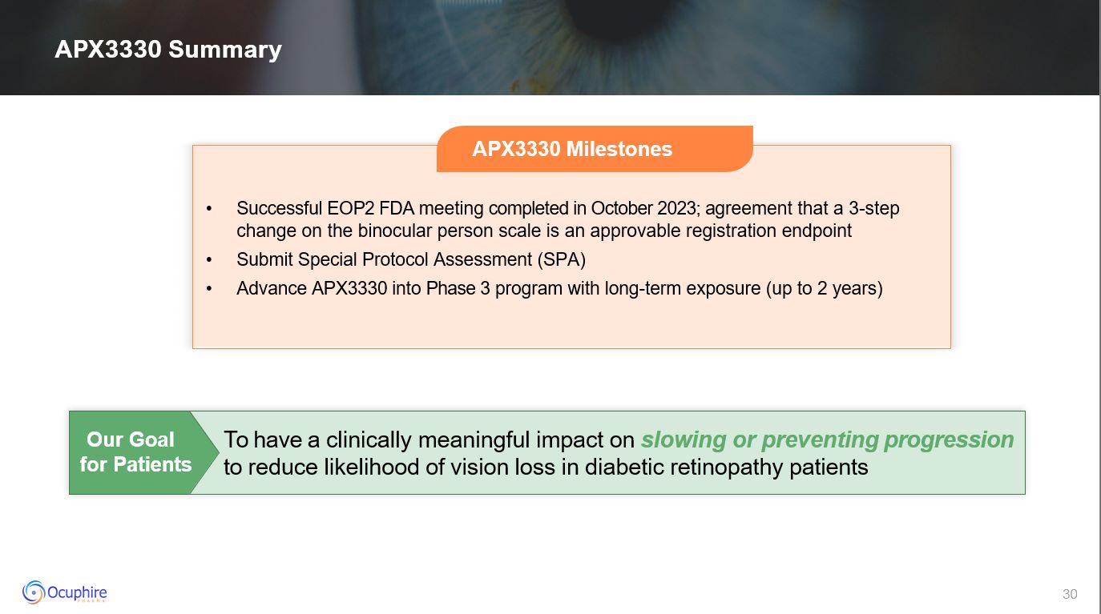Click the italic slowing or preventing progression text

coord(827,439)
